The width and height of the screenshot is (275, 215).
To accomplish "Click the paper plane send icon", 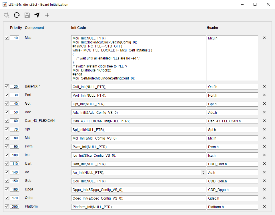I will [x=37, y=15].
